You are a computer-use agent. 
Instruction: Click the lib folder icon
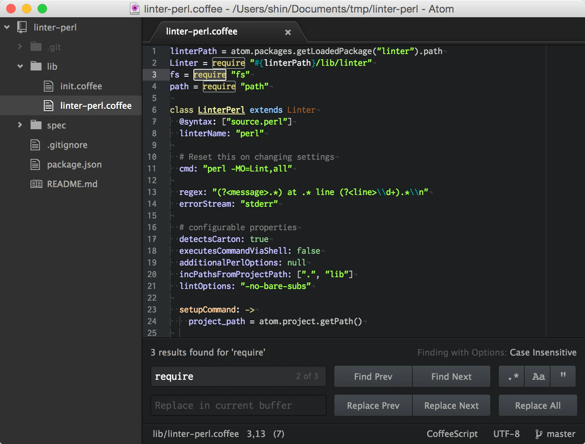point(36,66)
